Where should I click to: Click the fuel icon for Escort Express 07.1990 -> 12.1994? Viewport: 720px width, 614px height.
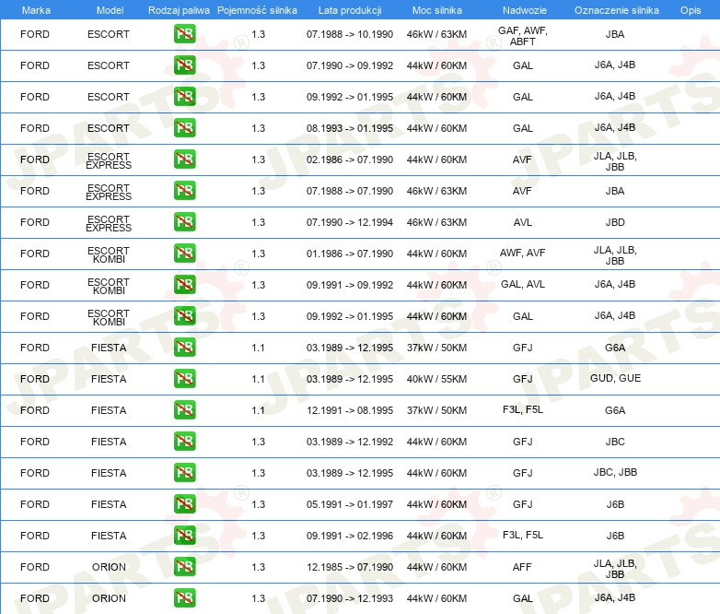[x=184, y=221]
